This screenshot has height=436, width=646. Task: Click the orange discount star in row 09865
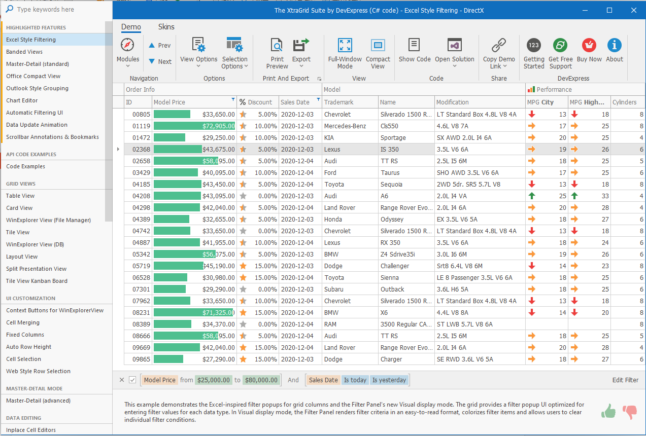coord(243,359)
